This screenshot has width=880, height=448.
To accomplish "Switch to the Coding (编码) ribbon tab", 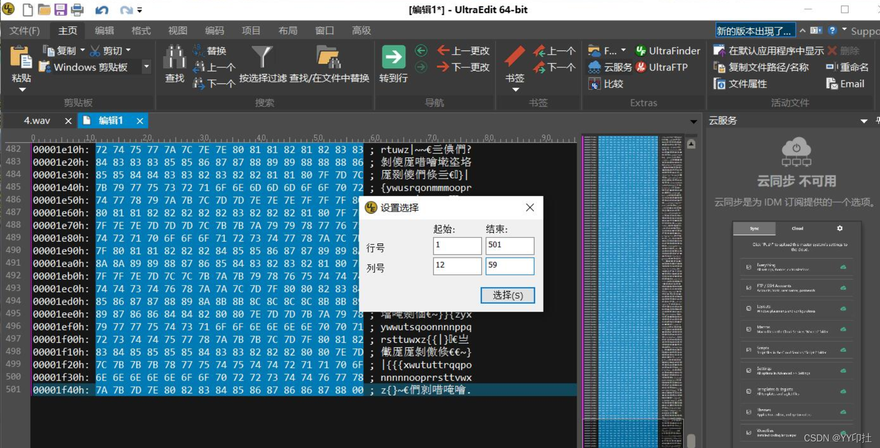I will 214,30.
